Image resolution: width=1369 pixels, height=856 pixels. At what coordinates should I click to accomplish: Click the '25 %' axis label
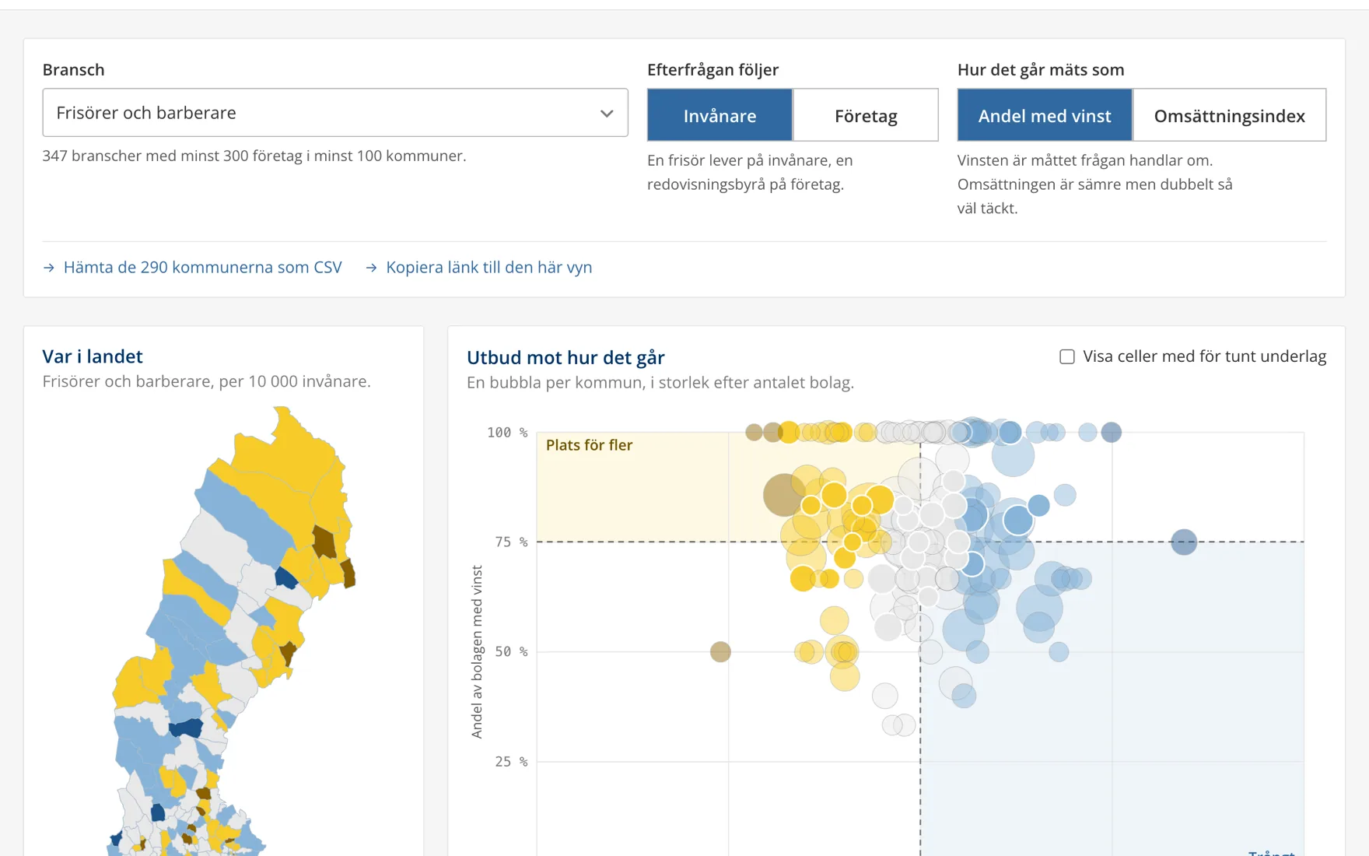[512, 761]
